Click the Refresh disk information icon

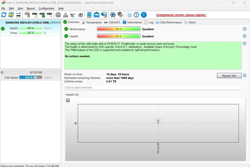4,15
